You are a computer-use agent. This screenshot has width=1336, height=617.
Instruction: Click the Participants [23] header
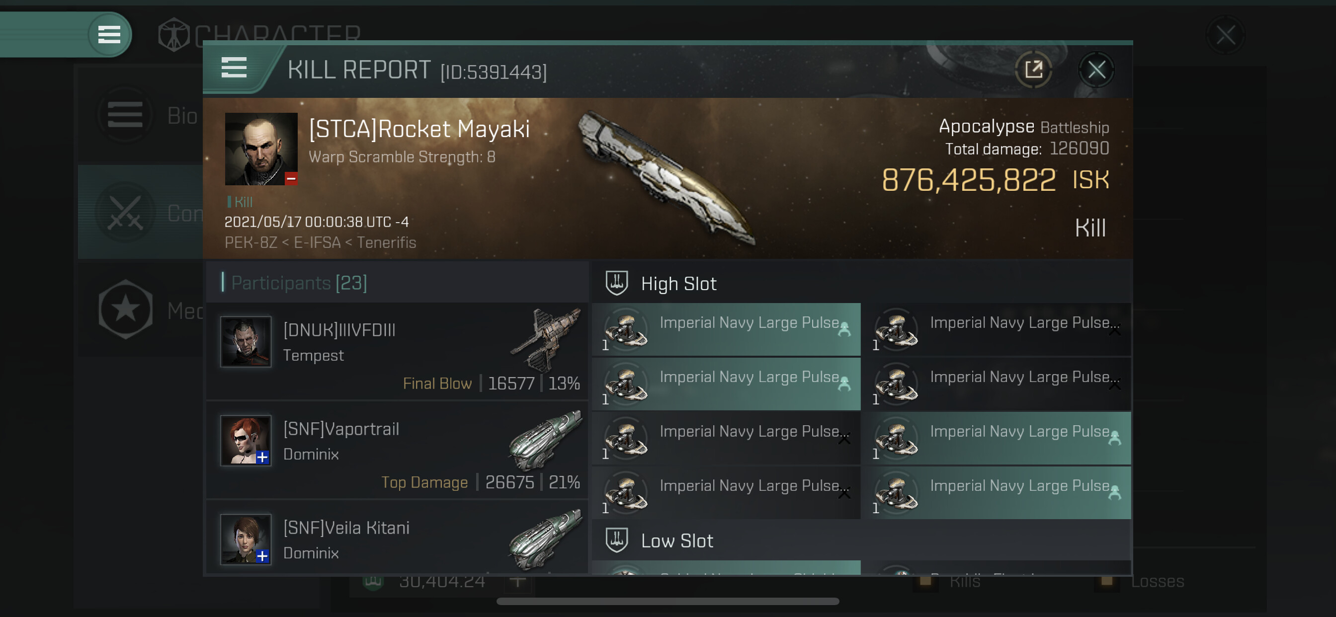(298, 283)
